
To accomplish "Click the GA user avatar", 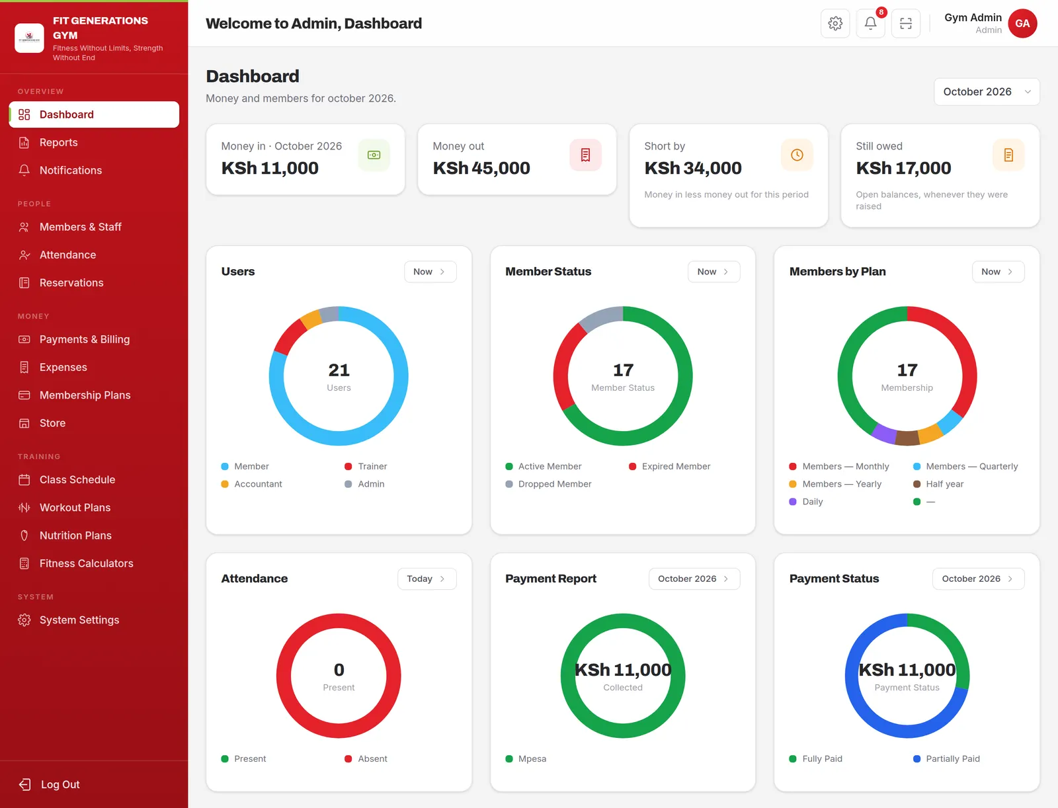I will click(1022, 23).
